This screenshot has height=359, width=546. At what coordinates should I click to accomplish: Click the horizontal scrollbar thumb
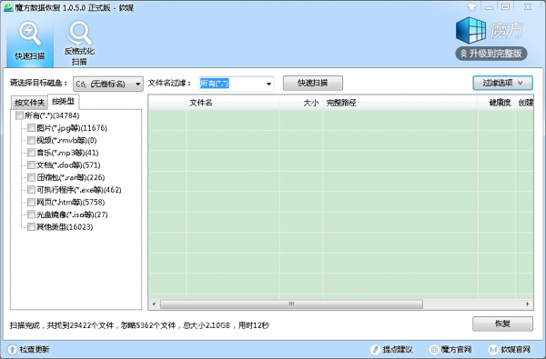coord(291,304)
